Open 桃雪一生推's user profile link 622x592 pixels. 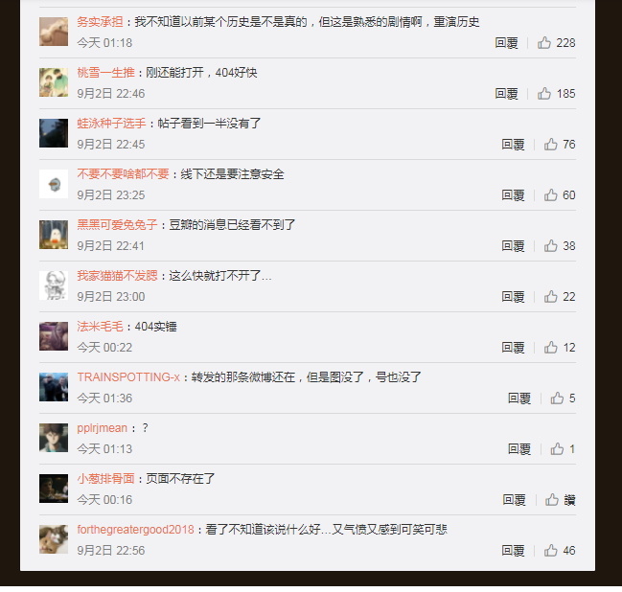click(x=105, y=72)
